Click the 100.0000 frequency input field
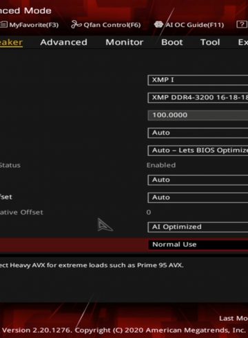Viewport: 248px width, 338px height. [x=198, y=115]
